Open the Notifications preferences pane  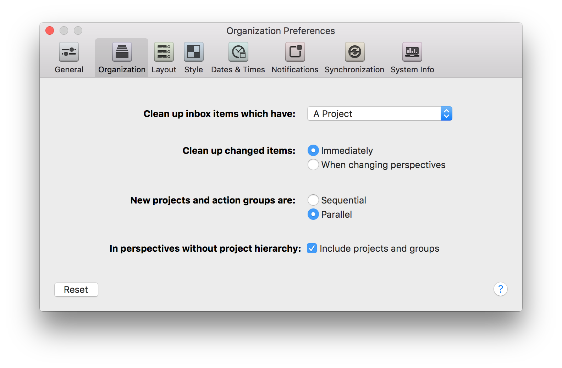pos(295,58)
